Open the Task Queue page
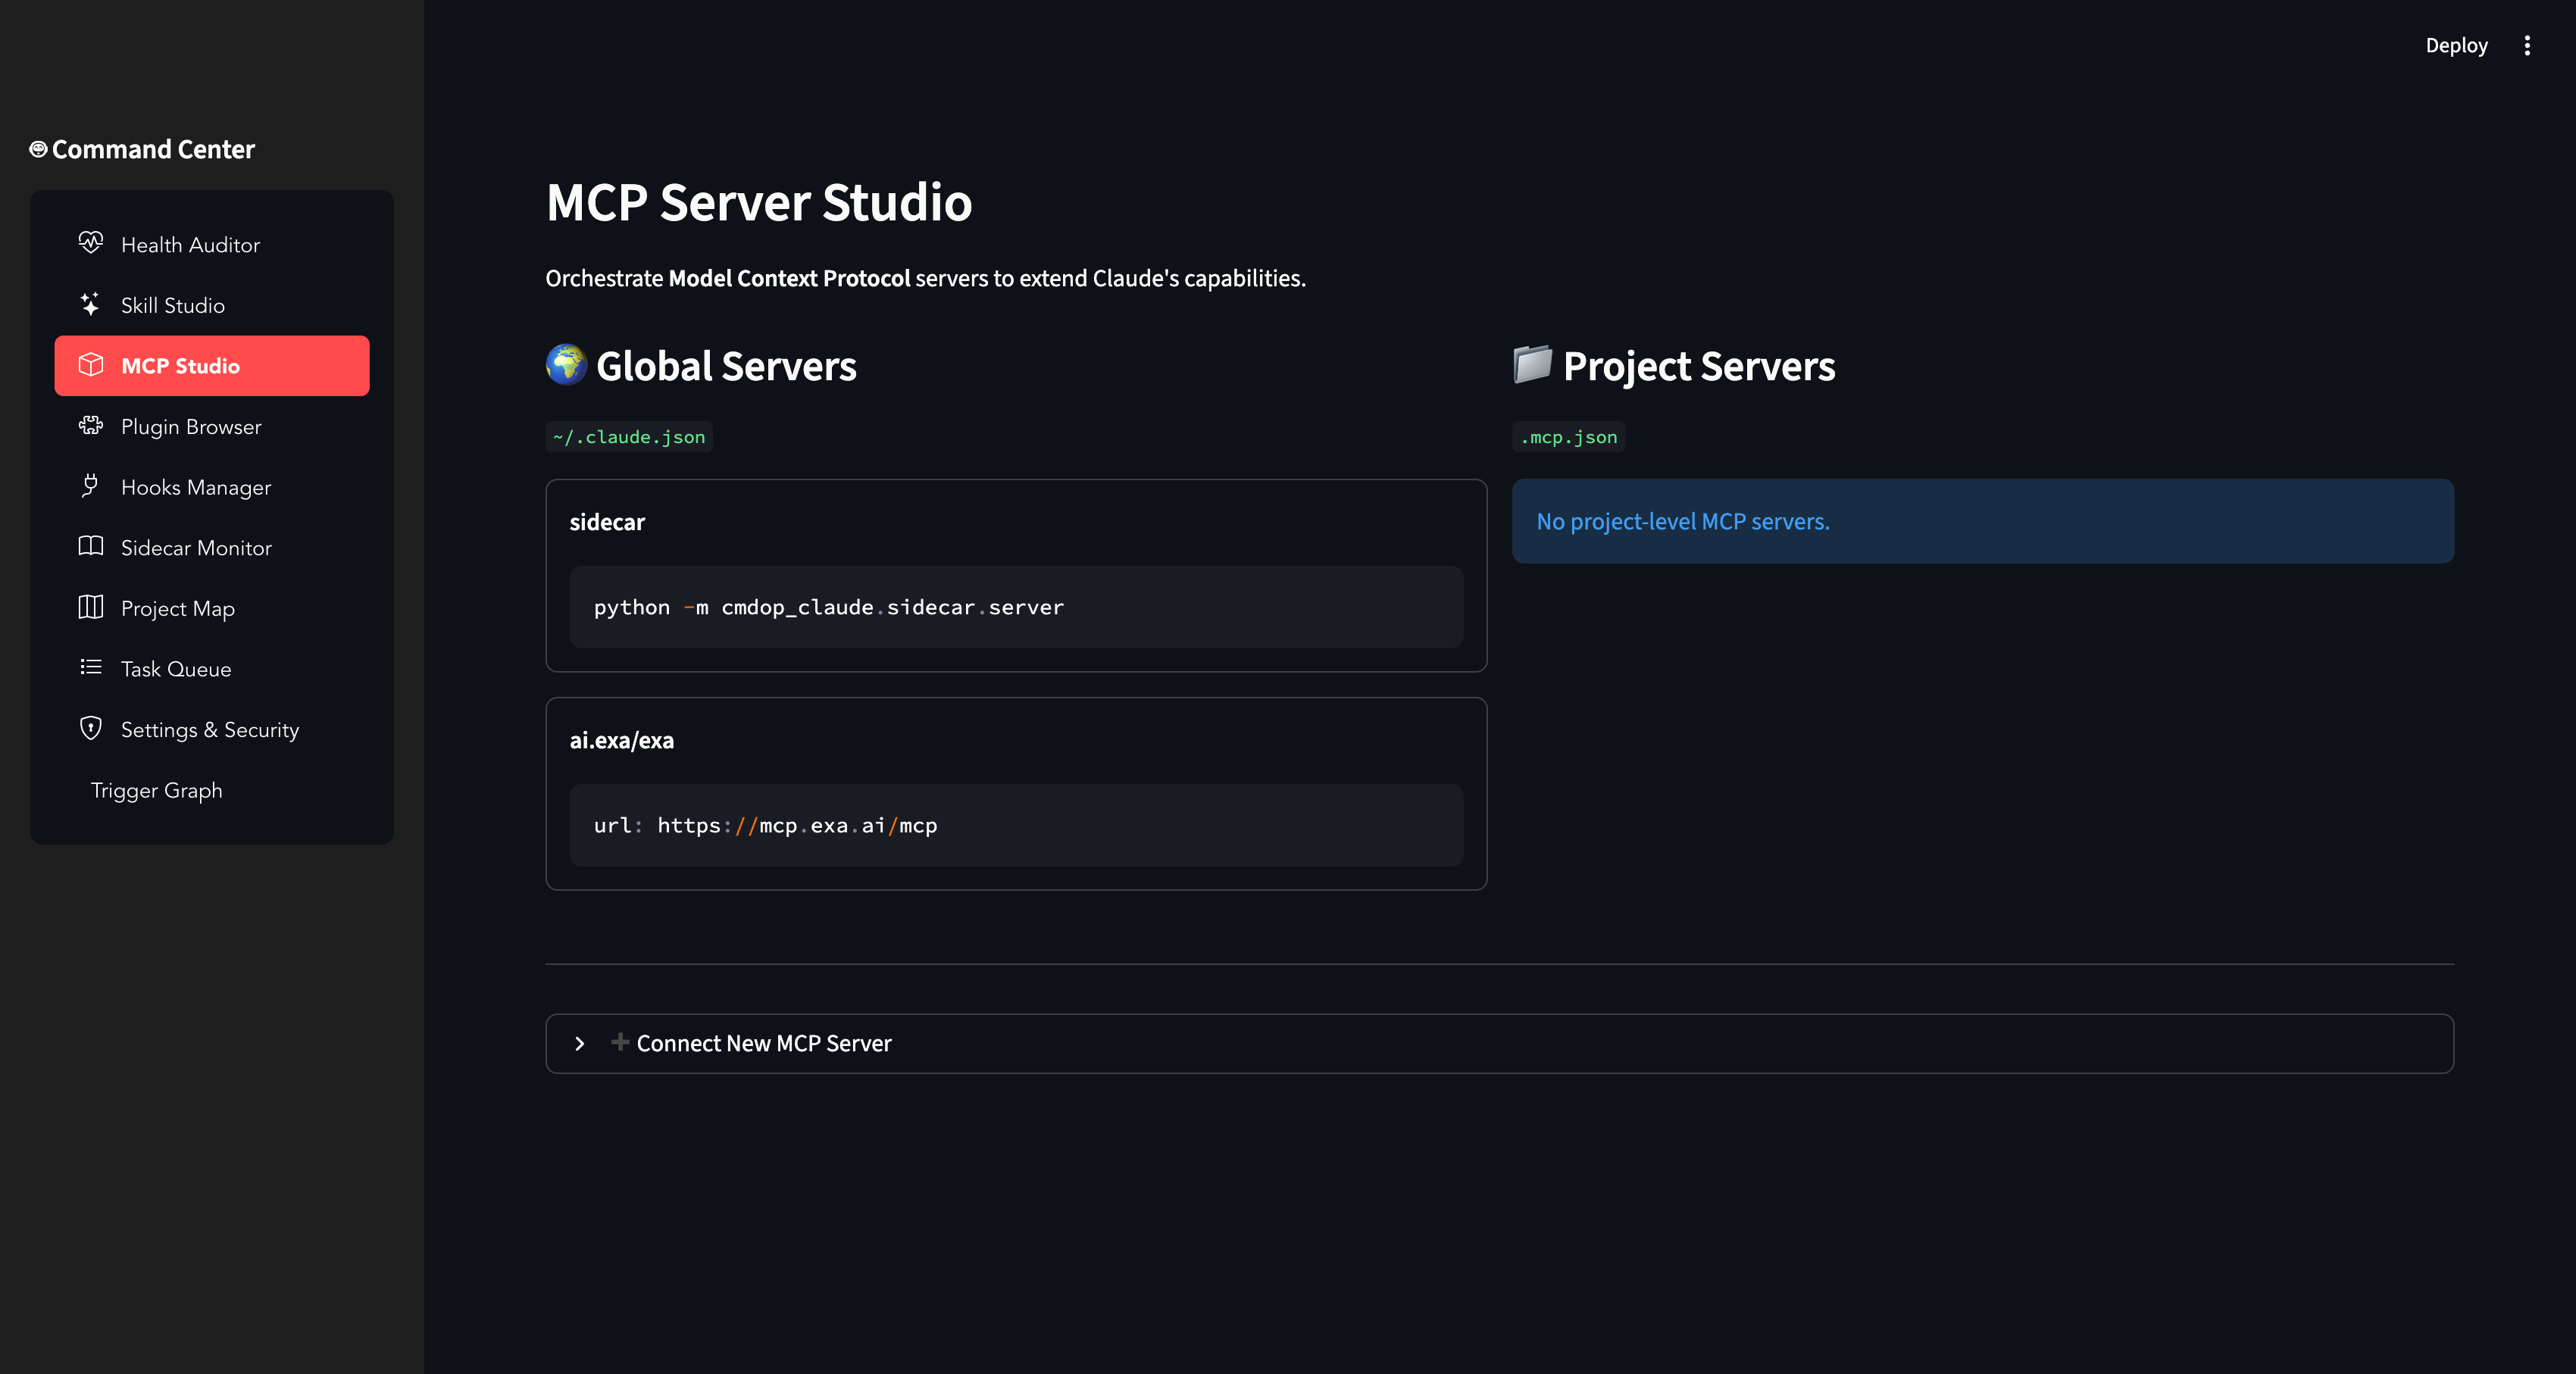 (x=212, y=669)
